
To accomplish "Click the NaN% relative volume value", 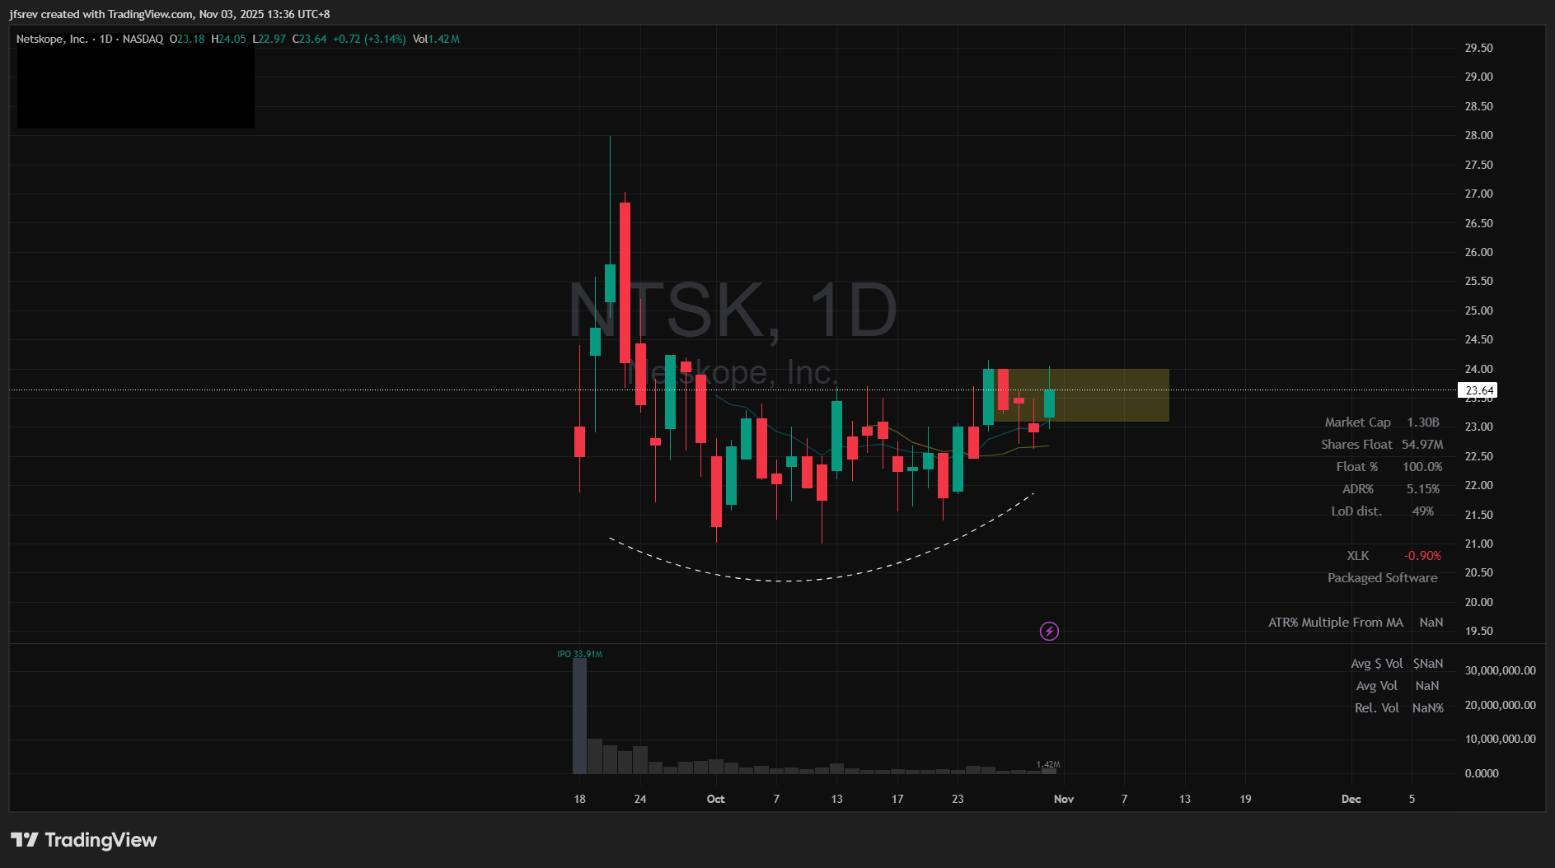I will point(1428,708).
